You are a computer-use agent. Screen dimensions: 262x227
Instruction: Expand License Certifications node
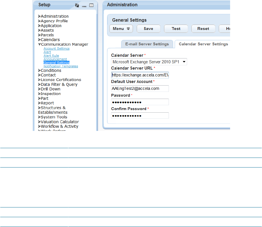tap(39, 80)
